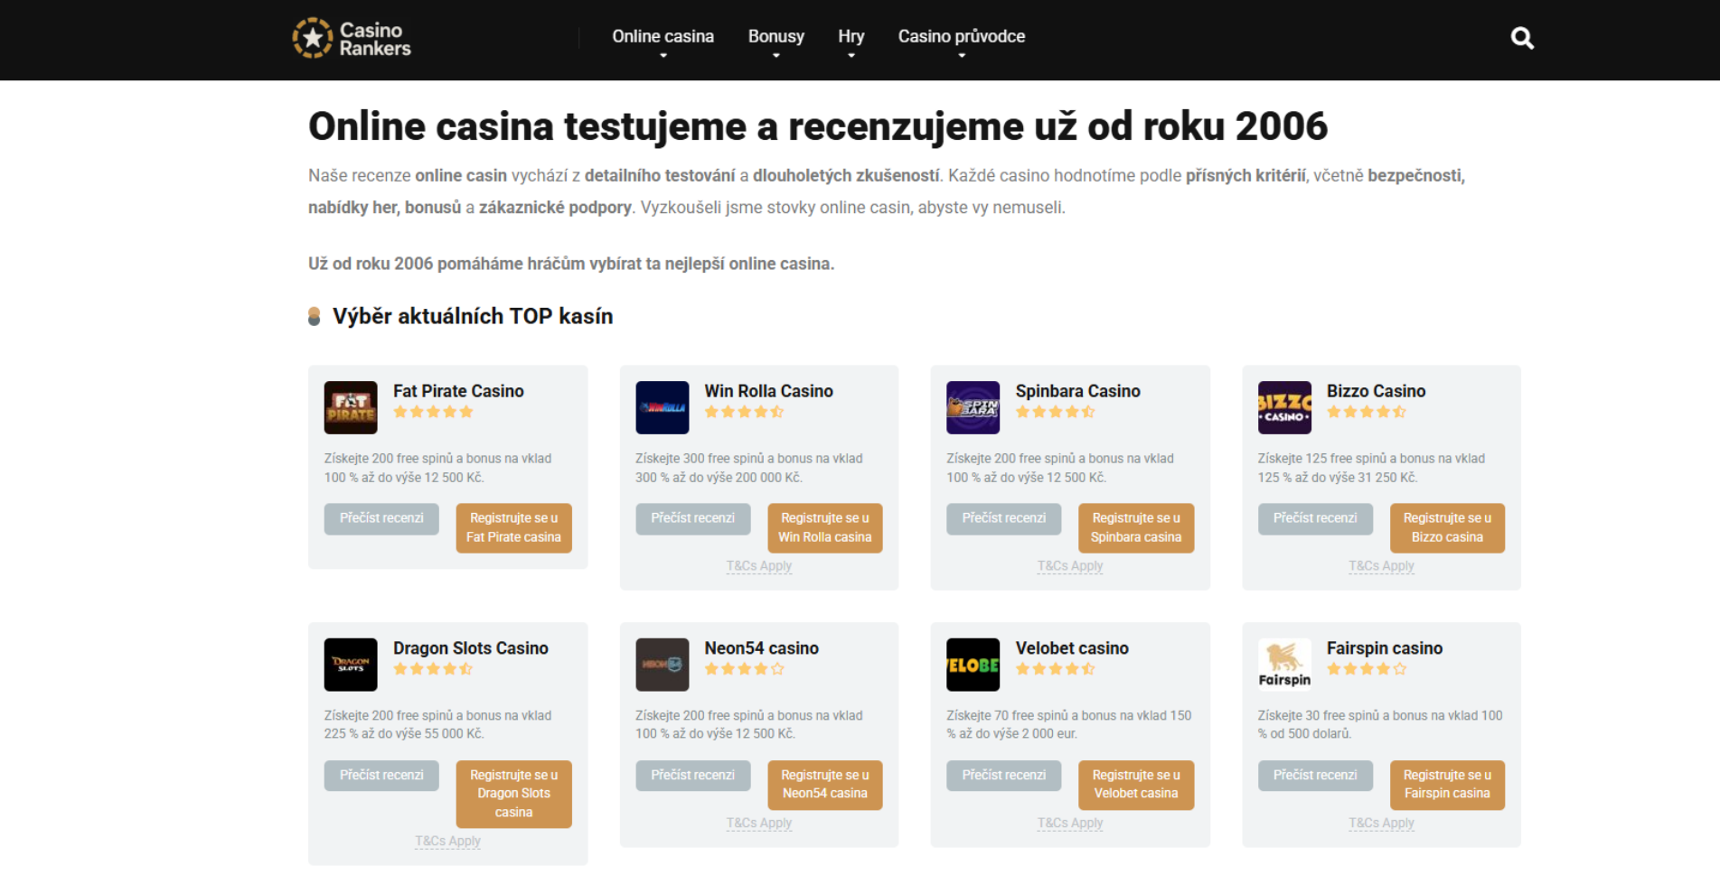Viewport: 1720px width, 875px height.
Task: Expand the Casino průvodce dropdown arrow
Action: (x=961, y=55)
